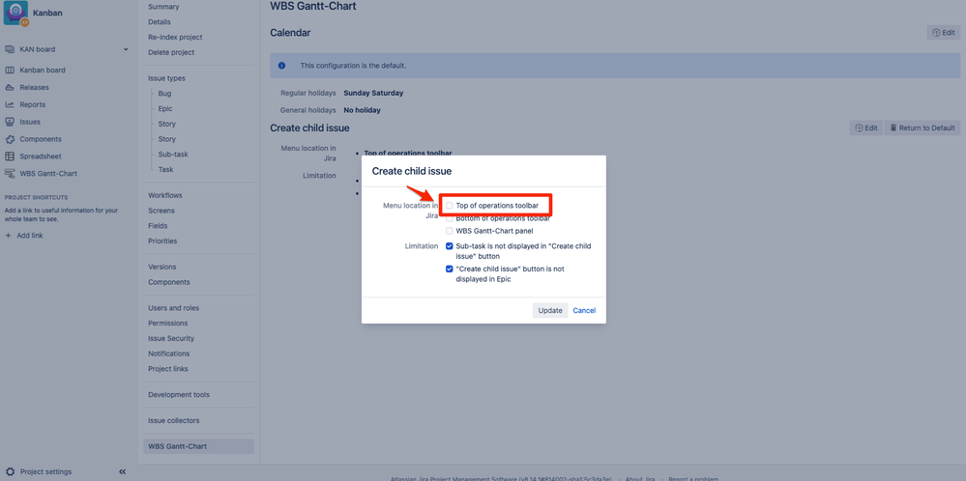The height and width of the screenshot is (481, 966).
Task: Click Project settings label
Action: 45,471
